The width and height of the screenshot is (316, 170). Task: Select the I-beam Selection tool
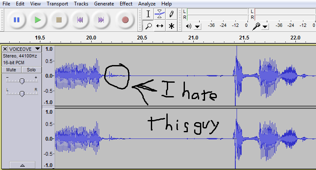pyautogui.click(x=148, y=14)
